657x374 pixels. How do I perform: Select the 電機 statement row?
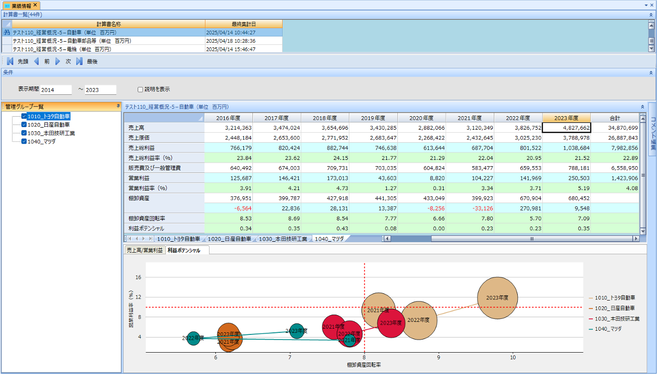(142, 49)
